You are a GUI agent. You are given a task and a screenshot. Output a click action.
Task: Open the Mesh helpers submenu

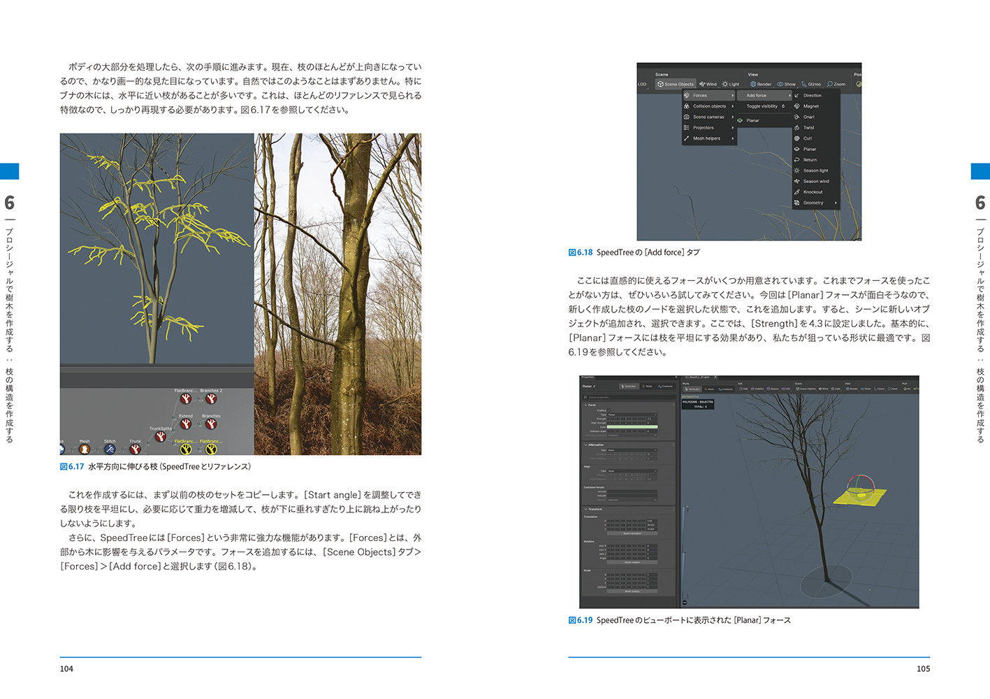point(709,138)
